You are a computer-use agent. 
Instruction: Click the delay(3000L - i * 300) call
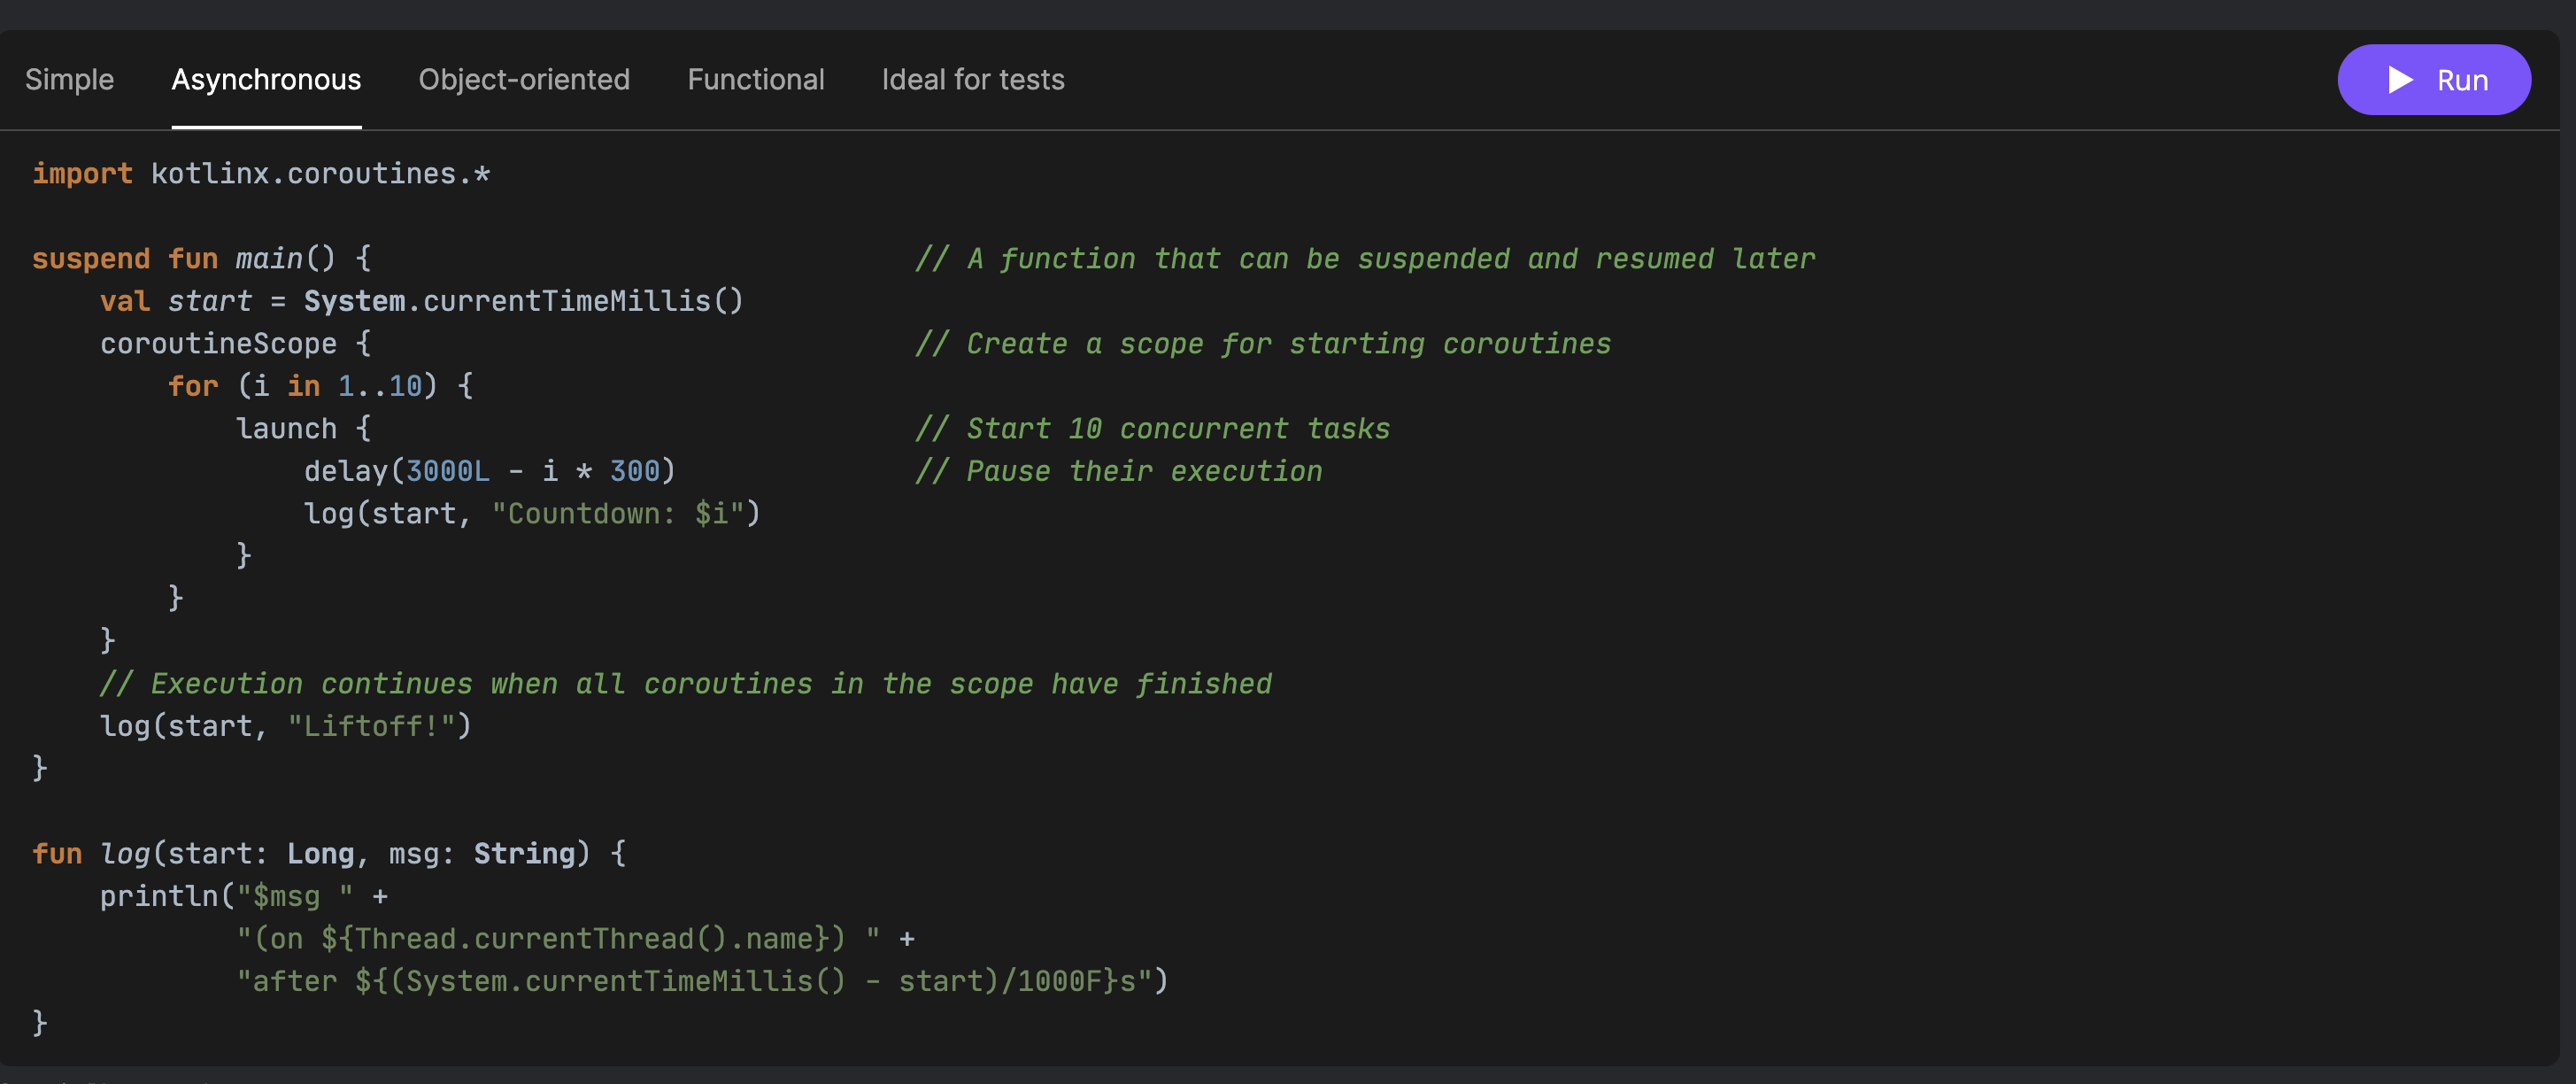point(489,471)
